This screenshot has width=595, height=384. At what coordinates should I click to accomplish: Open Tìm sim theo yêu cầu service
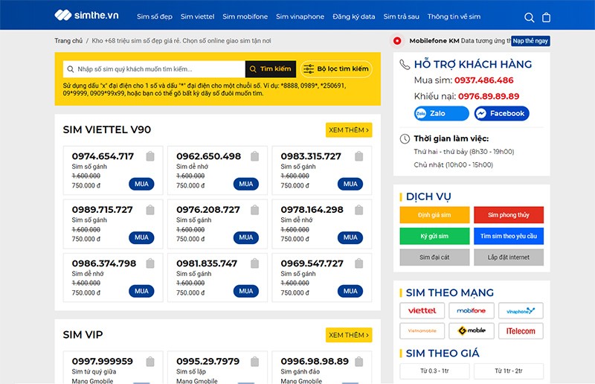[x=509, y=236]
